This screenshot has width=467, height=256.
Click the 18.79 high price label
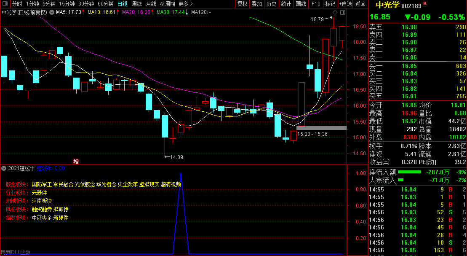[317, 19]
